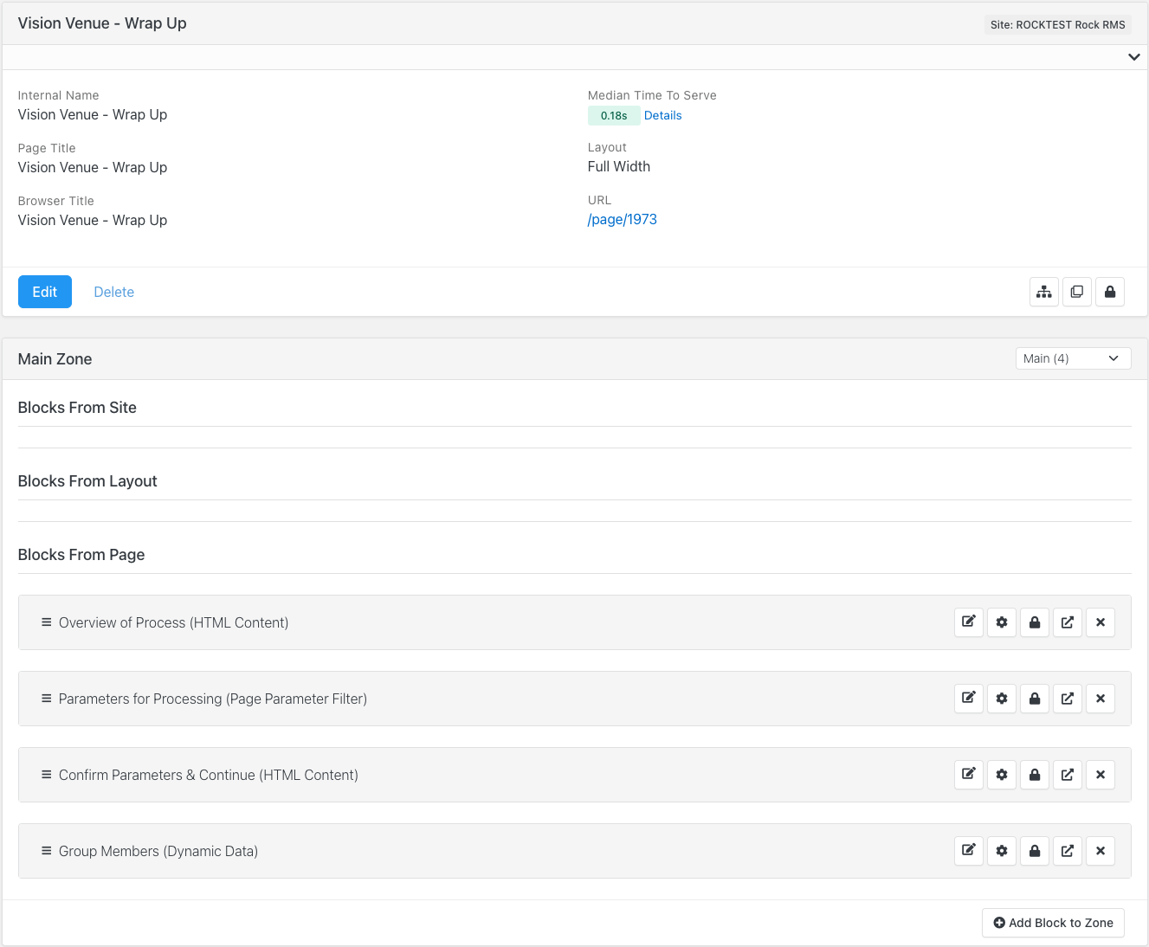1149x947 pixels.
Task: Delete Group Members block
Action: click(1101, 851)
